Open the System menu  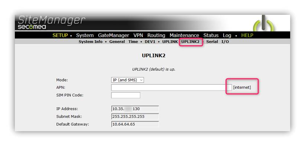(x=85, y=35)
